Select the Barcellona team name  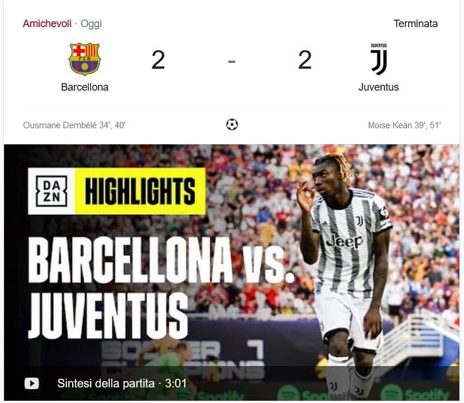coord(85,87)
